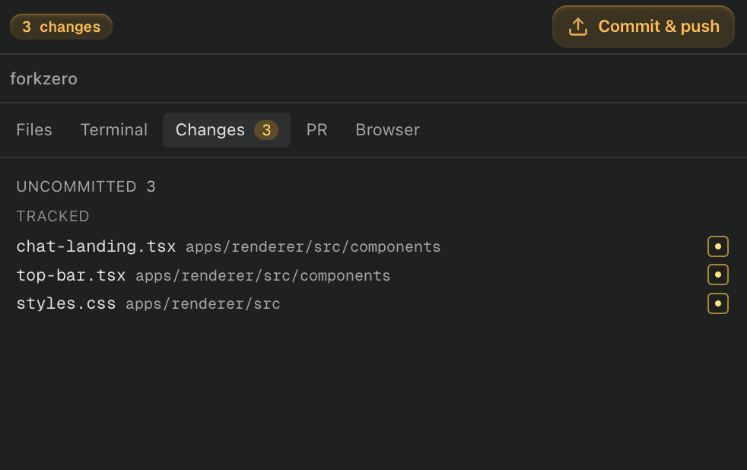Image resolution: width=747 pixels, height=470 pixels.
Task: Toggle modified marker for styles.css
Action: (718, 303)
